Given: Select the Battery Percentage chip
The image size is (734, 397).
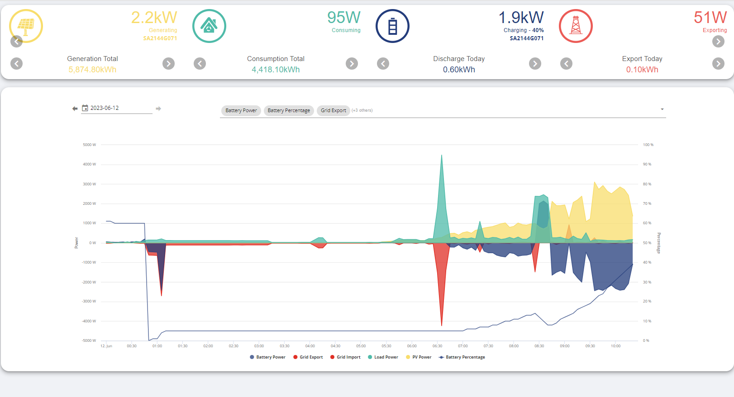Looking at the screenshot, I should click(x=289, y=110).
